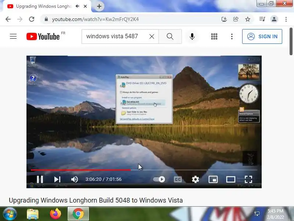The height and width of the screenshot is (221, 294).
Task: View site security lock info
Action: pos(46,19)
